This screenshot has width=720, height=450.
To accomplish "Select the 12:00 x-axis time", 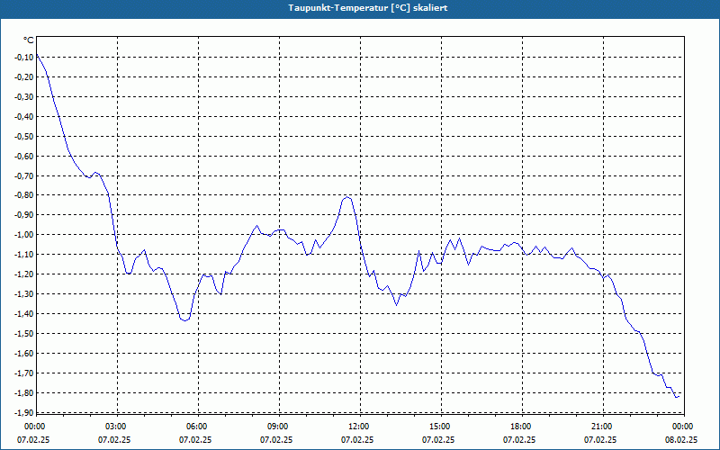I will point(357,427).
